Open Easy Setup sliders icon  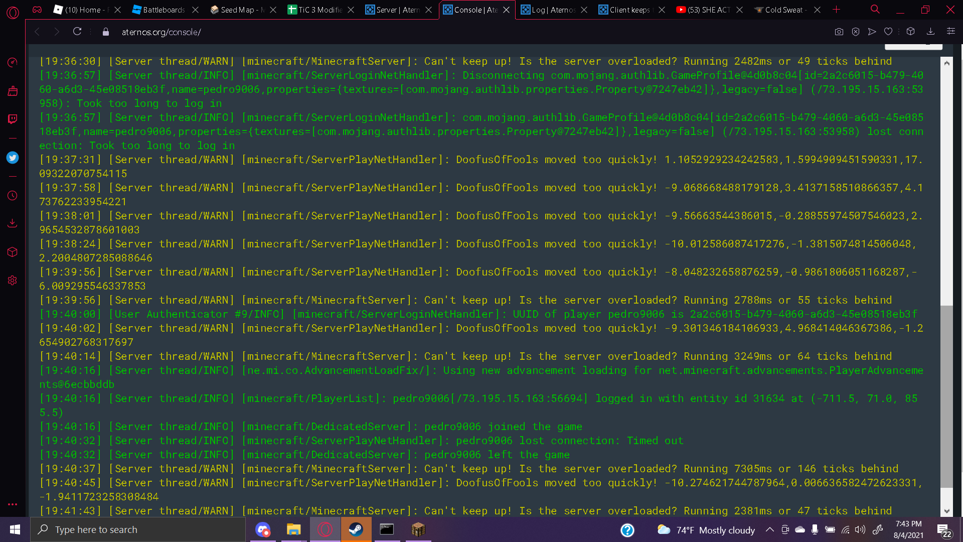tap(950, 32)
